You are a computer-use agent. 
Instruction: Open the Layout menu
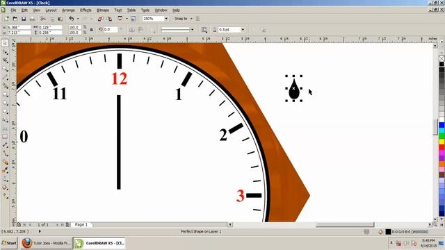(x=51, y=10)
